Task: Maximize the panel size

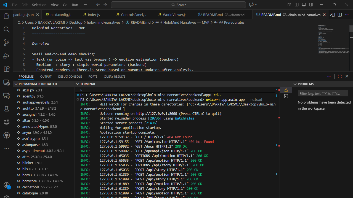Action: 340,77
